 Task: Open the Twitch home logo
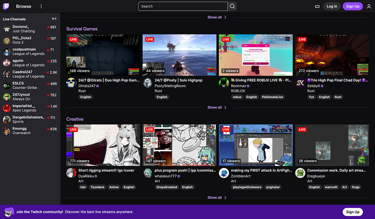(6, 6)
